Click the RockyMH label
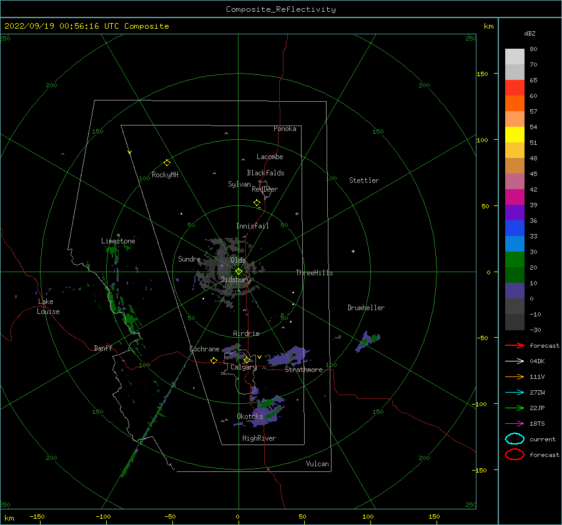This screenshot has width=562, height=525. pos(165,175)
